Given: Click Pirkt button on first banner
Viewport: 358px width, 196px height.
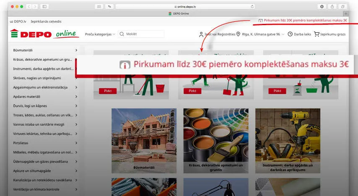Looking at the screenshot, I should 108,91.
